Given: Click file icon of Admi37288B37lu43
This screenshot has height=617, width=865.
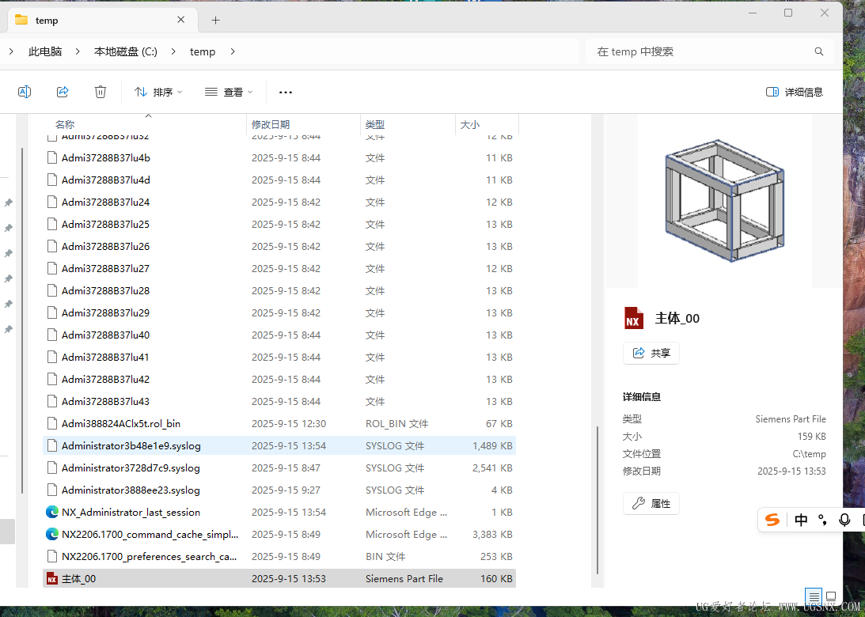Looking at the screenshot, I should point(52,401).
